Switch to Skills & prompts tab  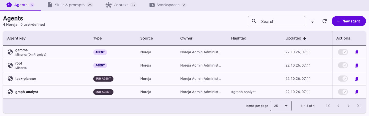click(70, 5)
